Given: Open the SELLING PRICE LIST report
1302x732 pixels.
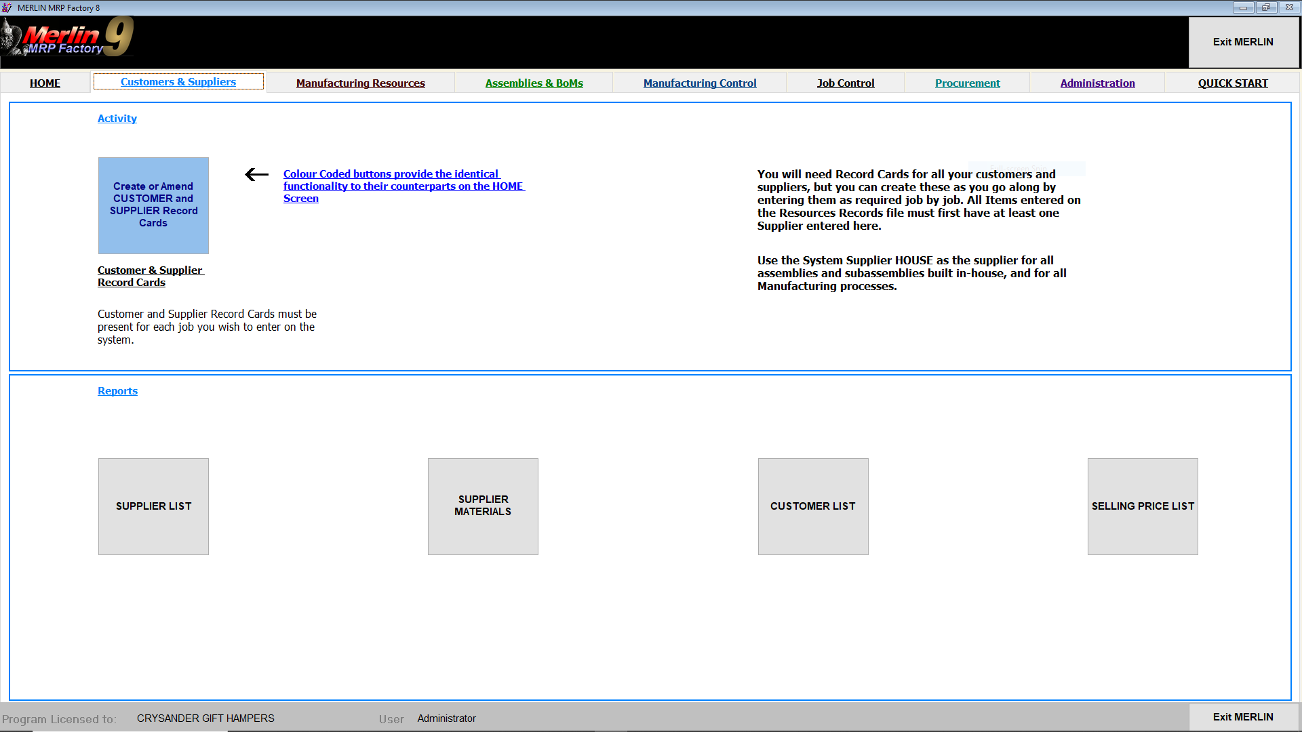Looking at the screenshot, I should pyautogui.click(x=1143, y=506).
